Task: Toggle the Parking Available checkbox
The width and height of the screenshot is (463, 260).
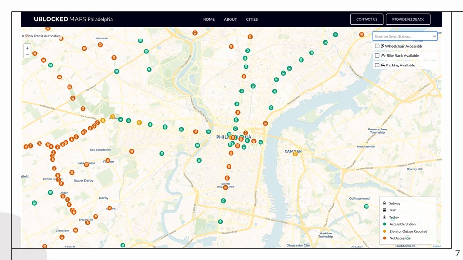Action: click(x=377, y=65)
